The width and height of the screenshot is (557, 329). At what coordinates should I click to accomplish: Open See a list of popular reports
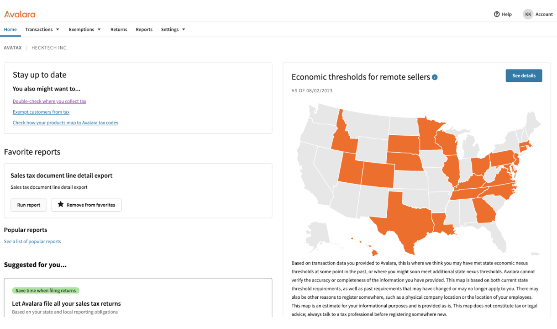[x=32, y=241]
